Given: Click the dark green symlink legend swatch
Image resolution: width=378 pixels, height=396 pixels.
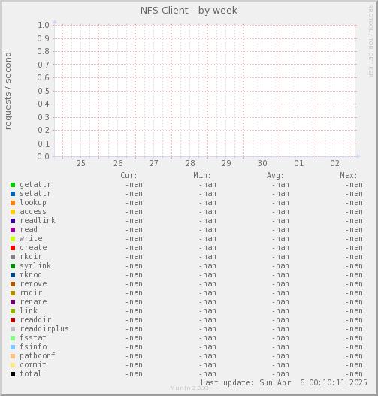Looking at the screenshot, I should tap(13, 266).
